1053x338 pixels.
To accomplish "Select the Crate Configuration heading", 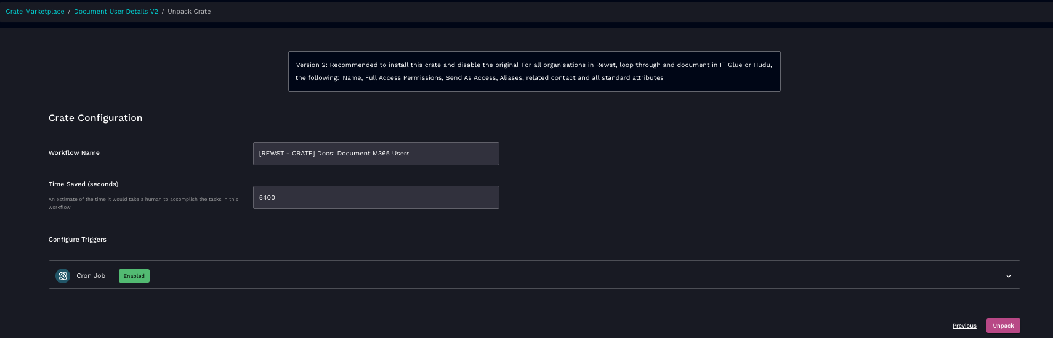I will click(x=95, y=118).
